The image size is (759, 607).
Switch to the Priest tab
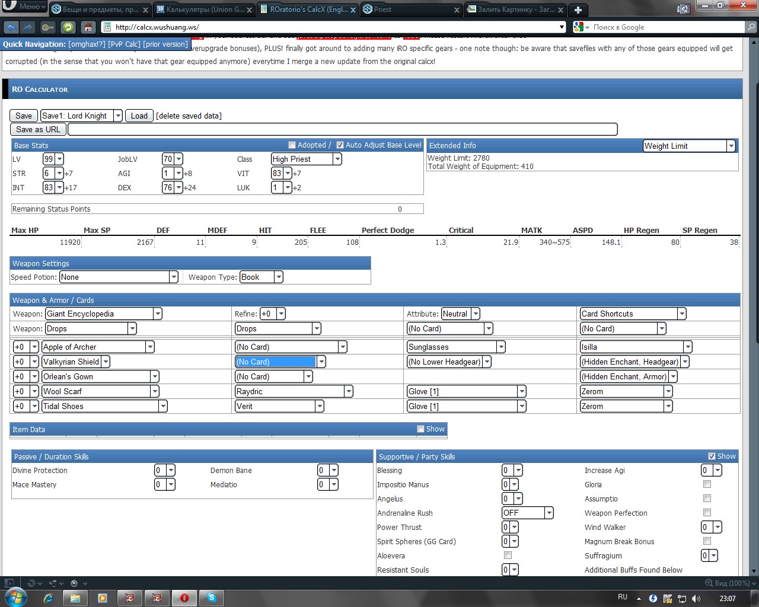click(410, 9)
